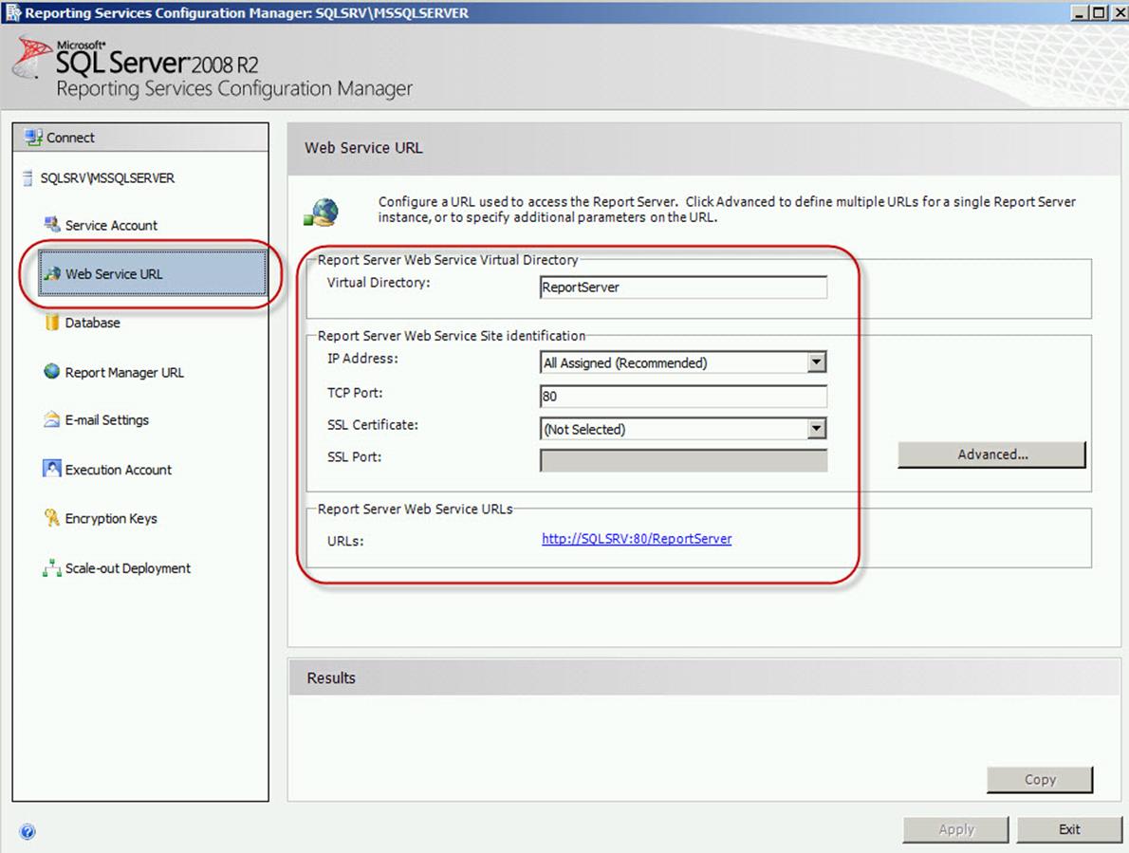Click the help question mark icon

tap(28, 832)
